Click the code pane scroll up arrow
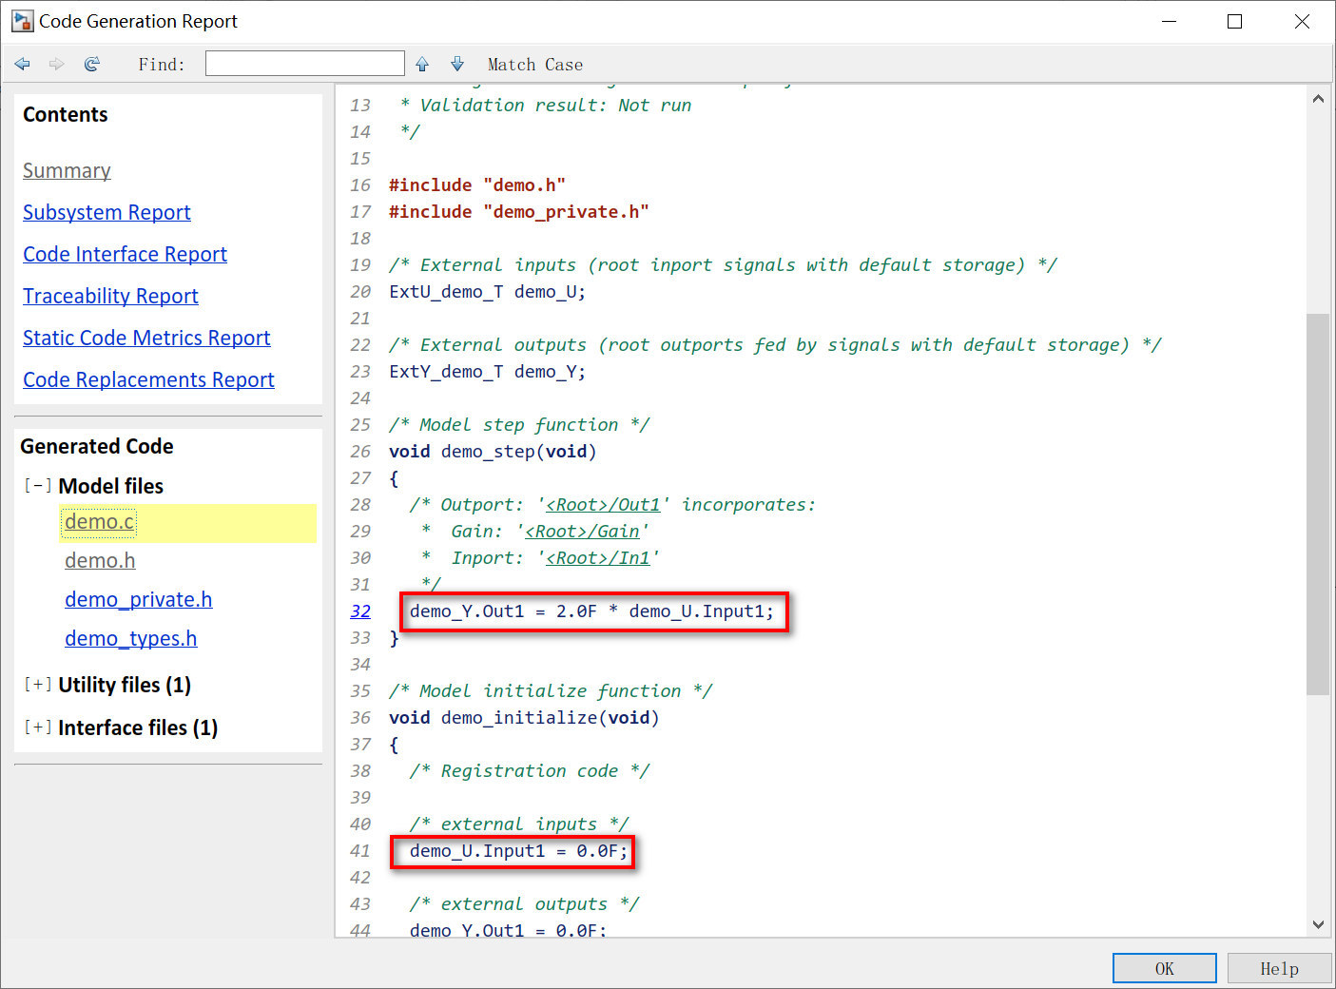The height and width of the screenshot is (989, 1336). coord(1318,99)
